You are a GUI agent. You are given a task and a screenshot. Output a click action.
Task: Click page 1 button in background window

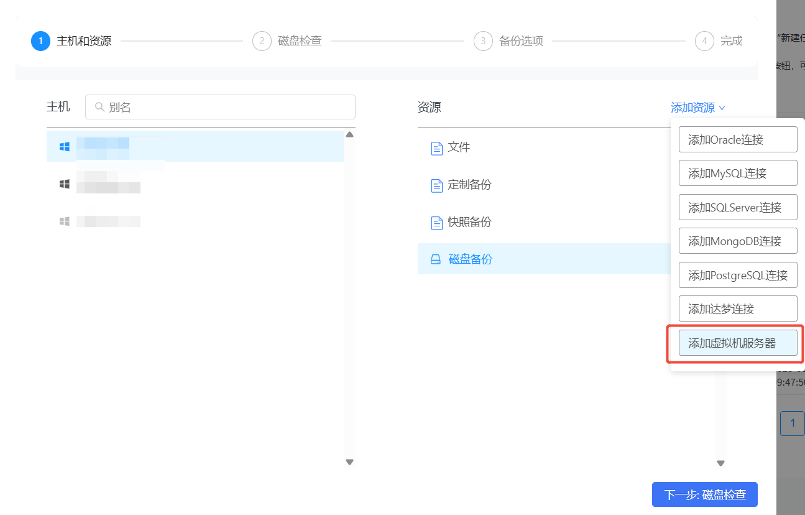[x=793, y=424]
